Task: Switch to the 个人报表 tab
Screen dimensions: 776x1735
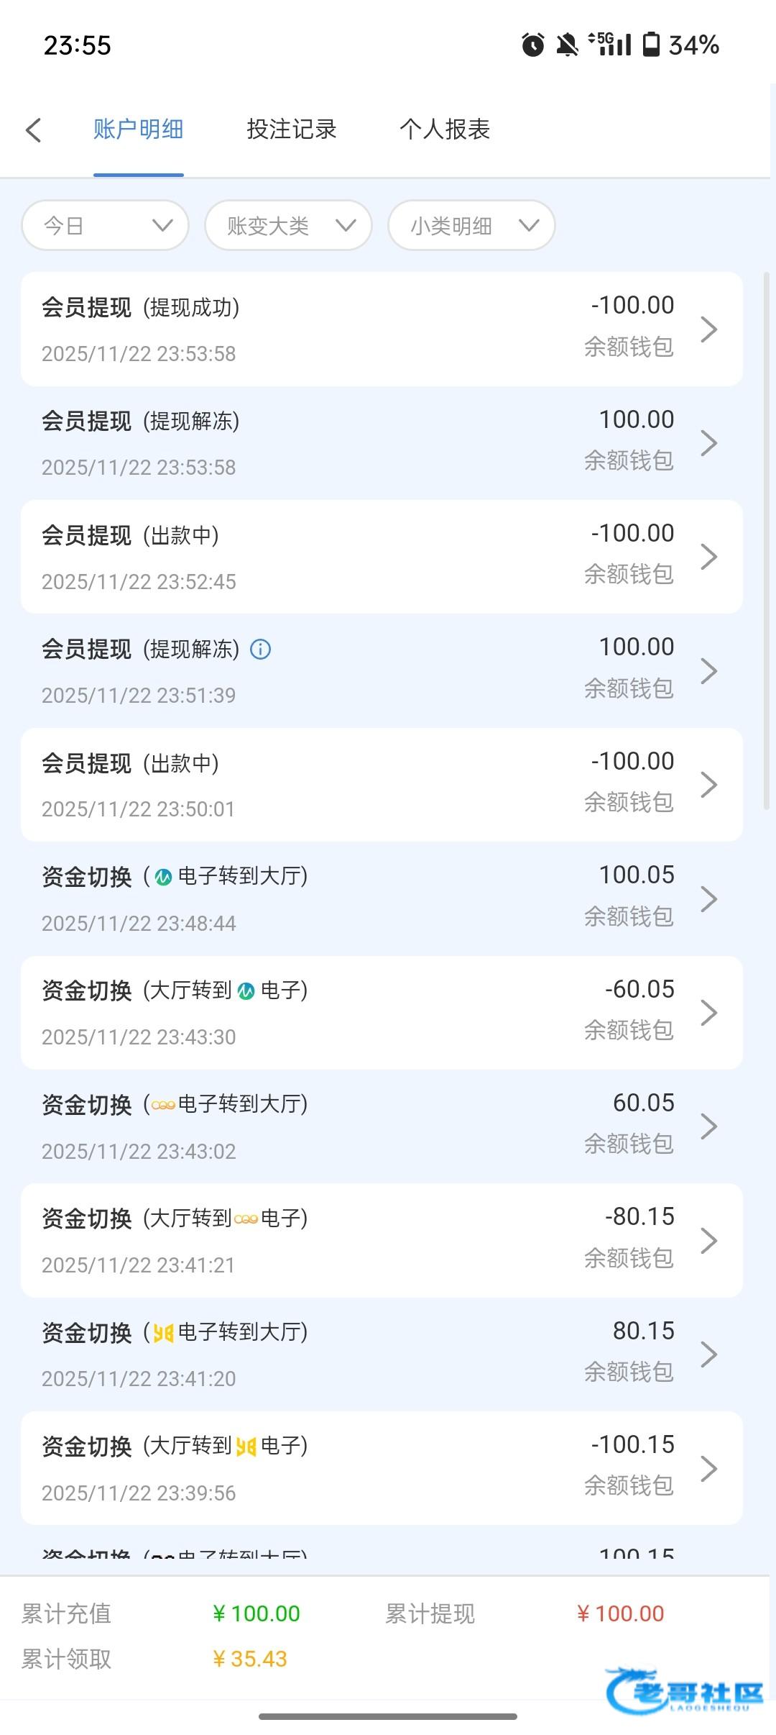Action: (x=445, y=129)
